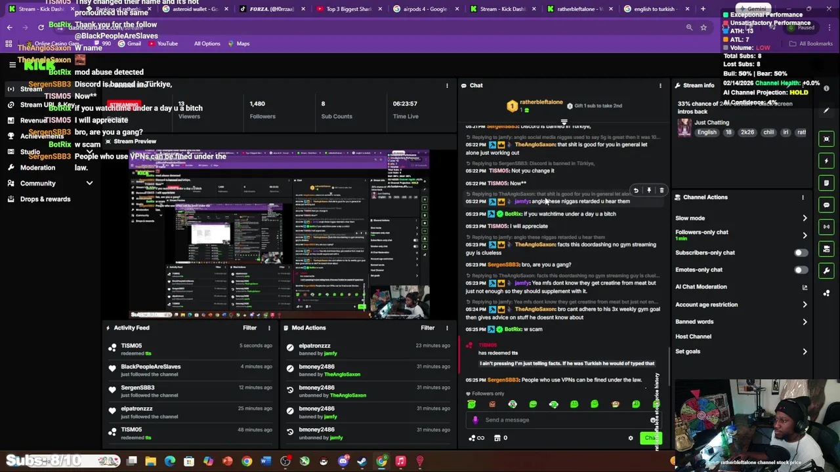Screen dimensions: 840x472
Task: Click the purple microphone icon in message box
Action: (x=475, y=420)
